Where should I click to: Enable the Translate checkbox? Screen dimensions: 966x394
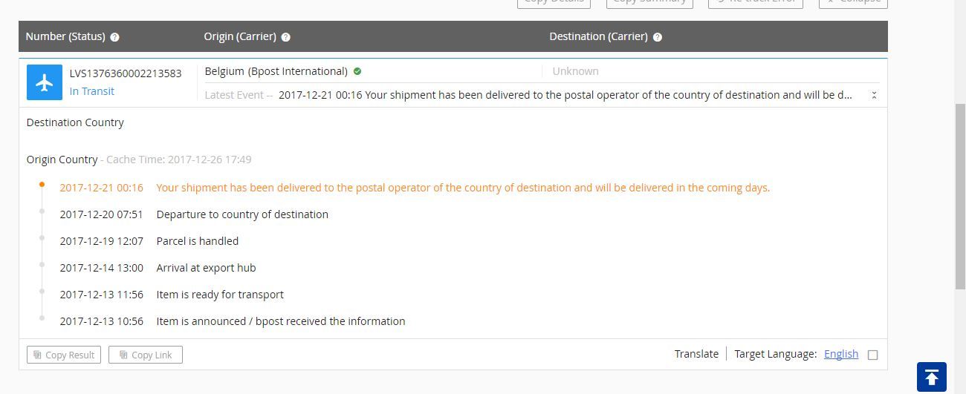(x=873, y=355)
